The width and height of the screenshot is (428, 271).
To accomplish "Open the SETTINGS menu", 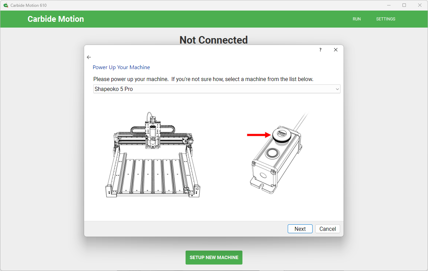I will click(386, 19).
